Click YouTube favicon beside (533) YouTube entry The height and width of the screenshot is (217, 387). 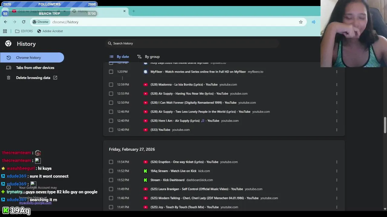[145, 130]
